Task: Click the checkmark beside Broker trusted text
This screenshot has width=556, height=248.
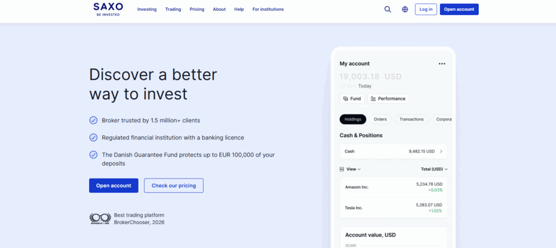Action: pyautogui.click(x=93, y=120)
